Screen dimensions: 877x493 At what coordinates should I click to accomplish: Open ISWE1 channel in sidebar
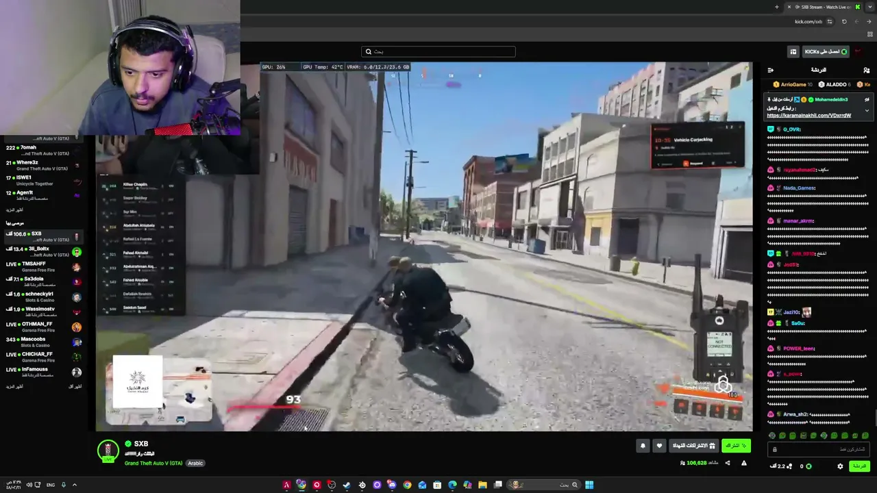coord(42,180)
